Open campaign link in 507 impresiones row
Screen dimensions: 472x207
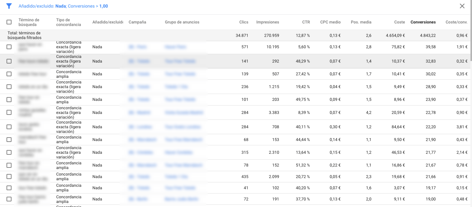[139, 74]
